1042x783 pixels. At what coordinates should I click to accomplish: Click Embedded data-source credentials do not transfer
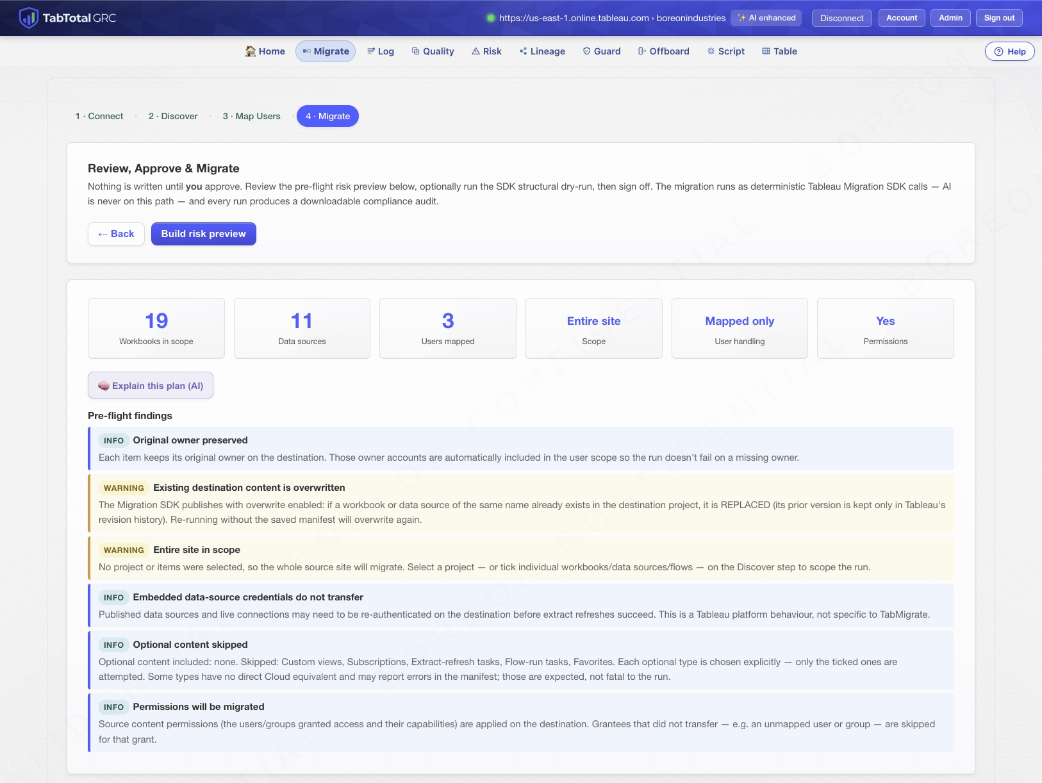click(x=521, y=606)
